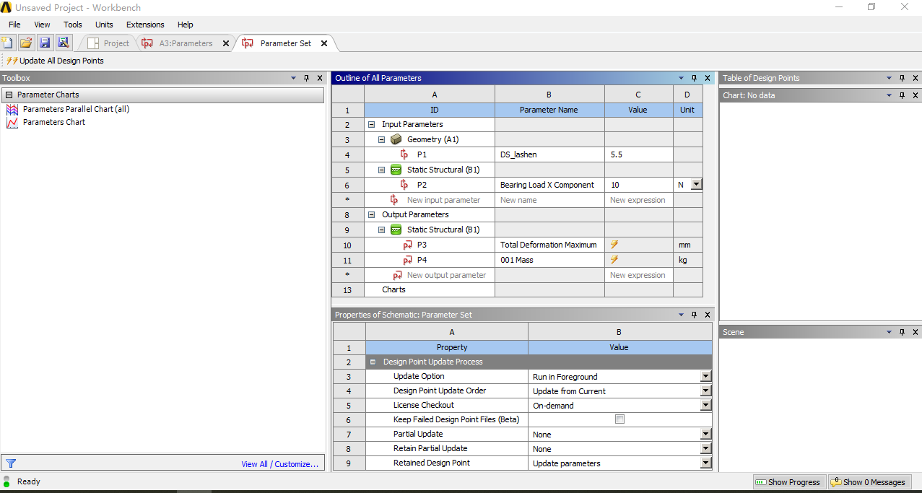
Task: Open the unit dropdown for Bearing Load X
Action: click(x=696, y=185)
